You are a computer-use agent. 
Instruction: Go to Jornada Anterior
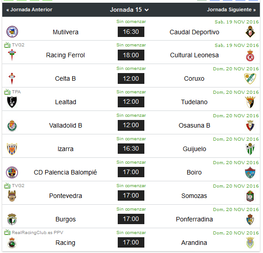[29, 9]
